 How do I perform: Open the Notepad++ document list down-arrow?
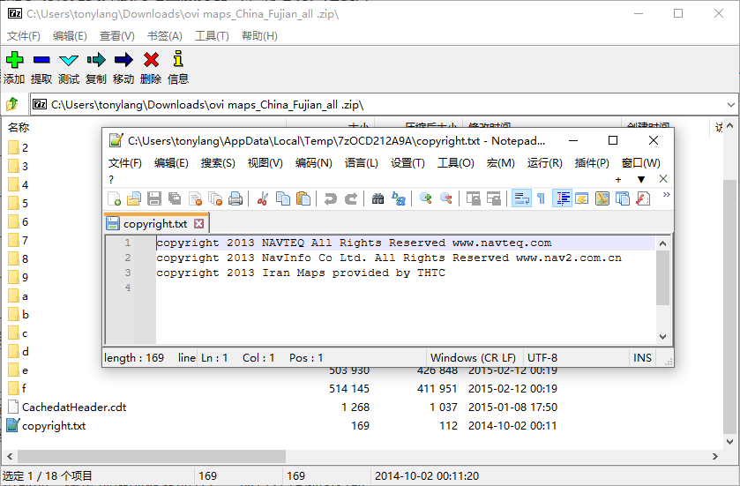641,179
